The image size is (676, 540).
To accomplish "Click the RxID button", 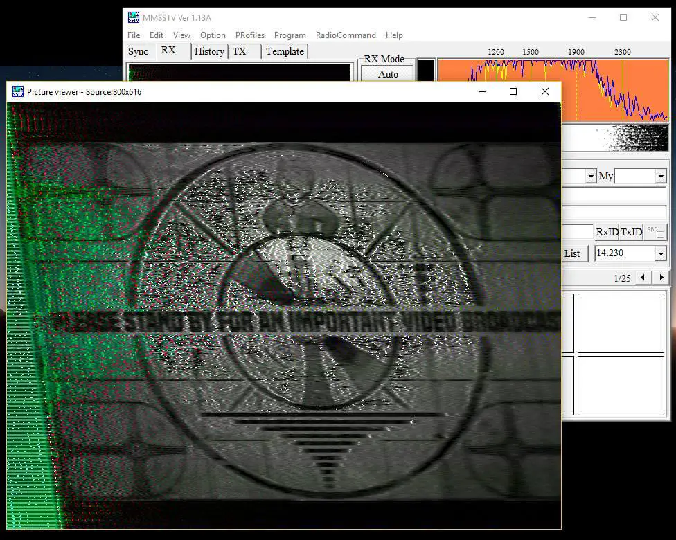I will click(607, 232).
